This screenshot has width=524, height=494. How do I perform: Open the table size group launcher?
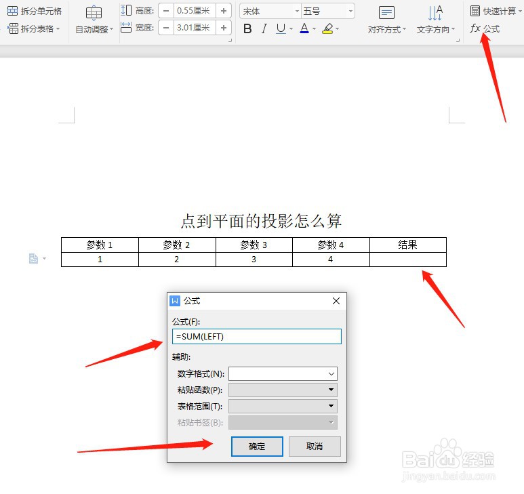click(x=230, y=41)
